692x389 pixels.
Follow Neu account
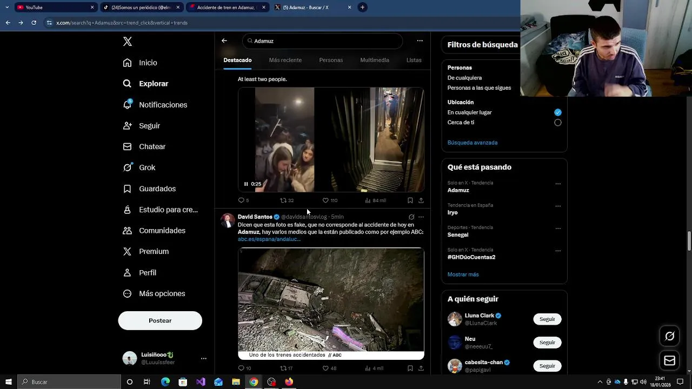tap(547, 343)
